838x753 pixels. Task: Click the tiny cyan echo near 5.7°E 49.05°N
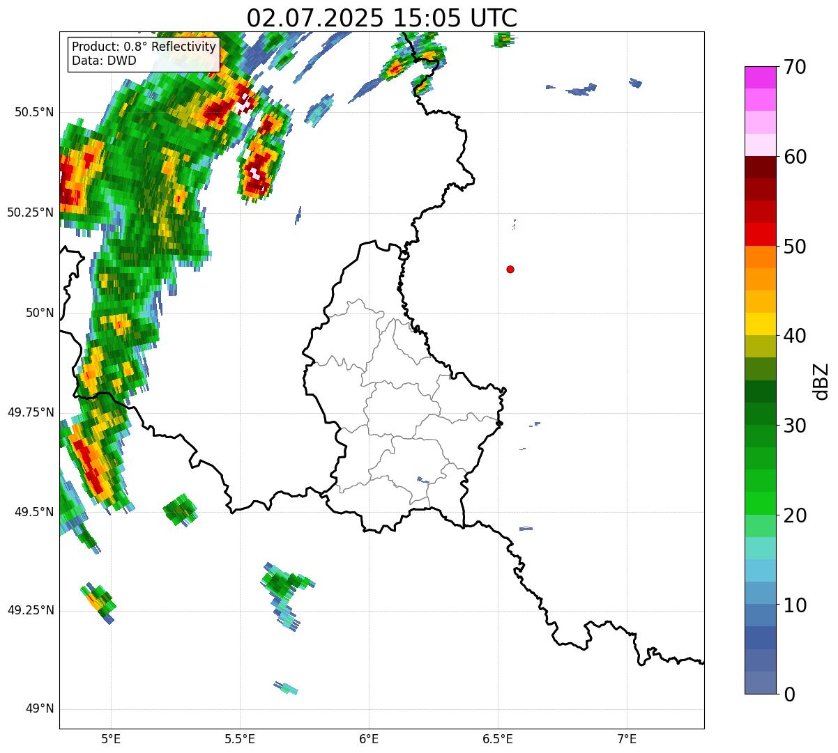(287, 688)
